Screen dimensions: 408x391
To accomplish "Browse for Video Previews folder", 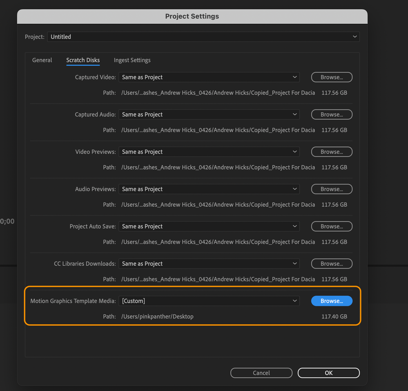I will point(332,152).
